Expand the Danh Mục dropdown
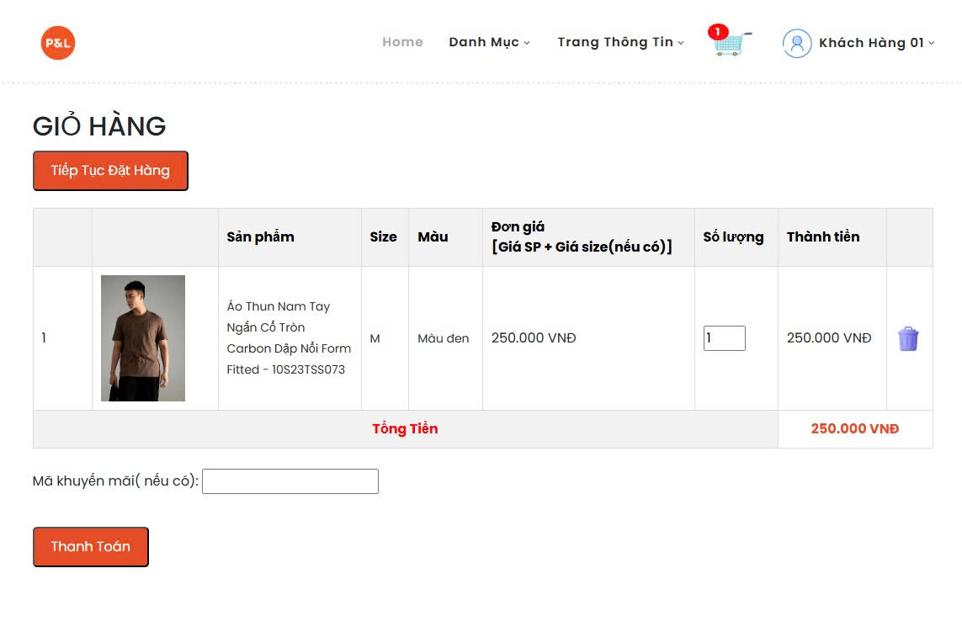The height and width of the screenshot is (632, 962). click(490, 41)
